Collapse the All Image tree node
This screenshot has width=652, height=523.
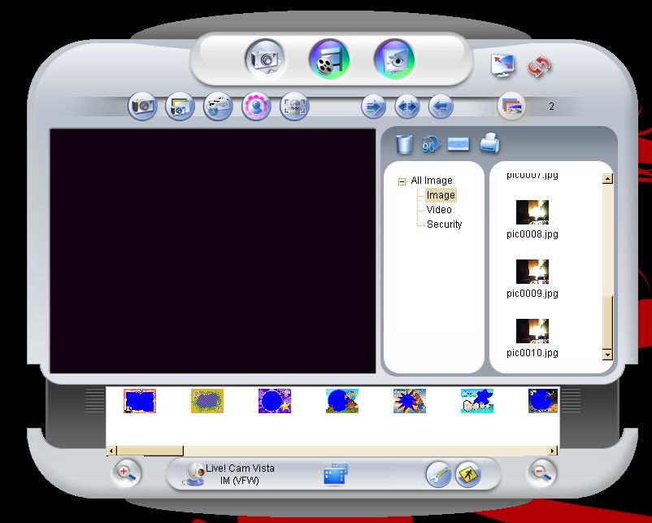(x=402, y=181)
